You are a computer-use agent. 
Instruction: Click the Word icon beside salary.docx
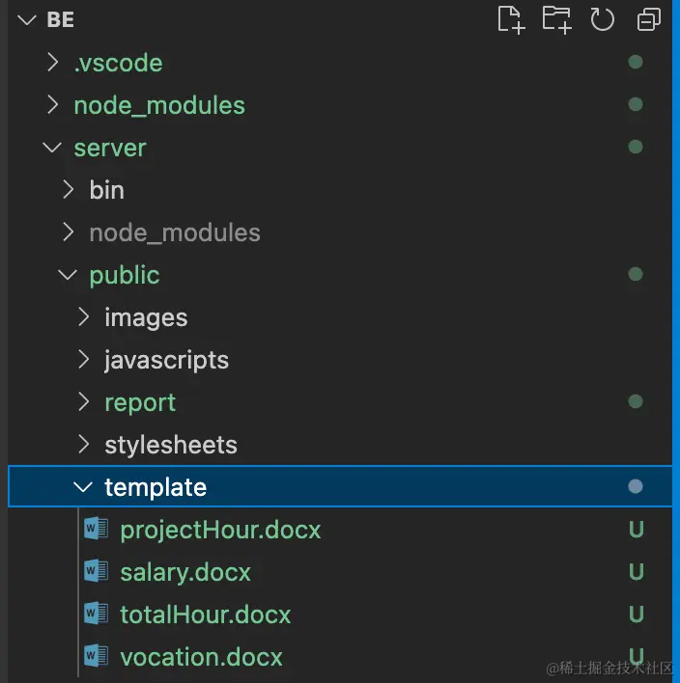96,572
